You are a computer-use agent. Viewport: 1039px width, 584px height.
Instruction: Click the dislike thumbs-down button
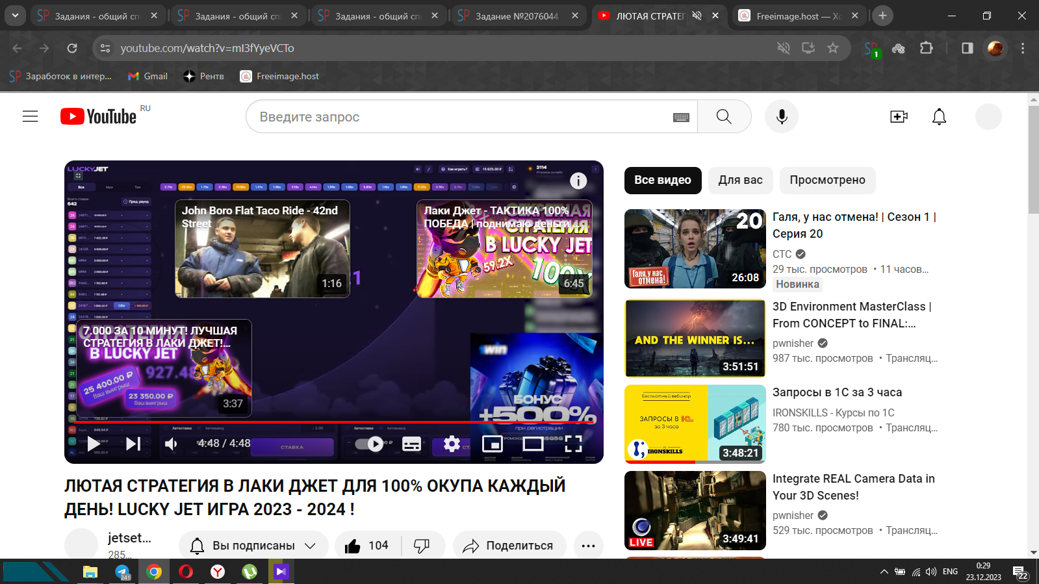(422, 546)
